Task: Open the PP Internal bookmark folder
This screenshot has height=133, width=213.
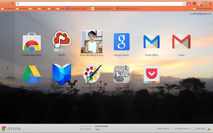Action: pyautogui.click(x=8, y=9)
